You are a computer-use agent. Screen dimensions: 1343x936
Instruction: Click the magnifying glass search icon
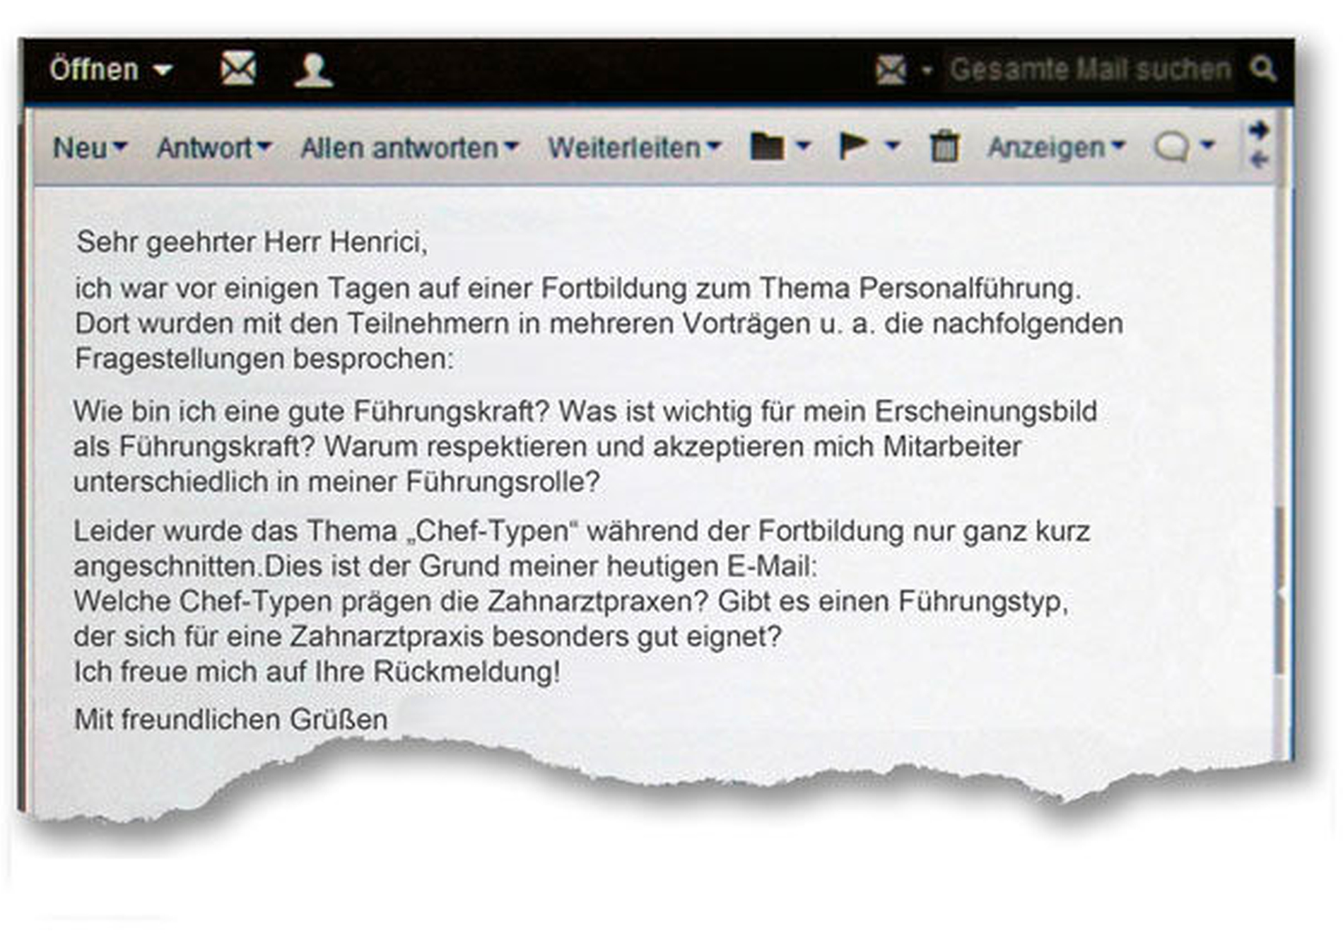click(x=1262, y=69)
